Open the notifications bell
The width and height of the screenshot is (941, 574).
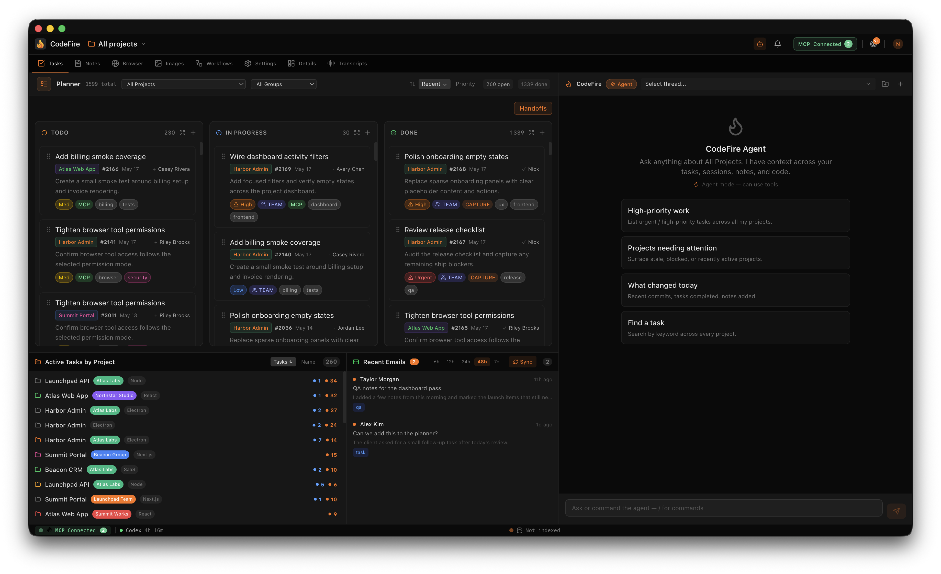pos(777,44)
